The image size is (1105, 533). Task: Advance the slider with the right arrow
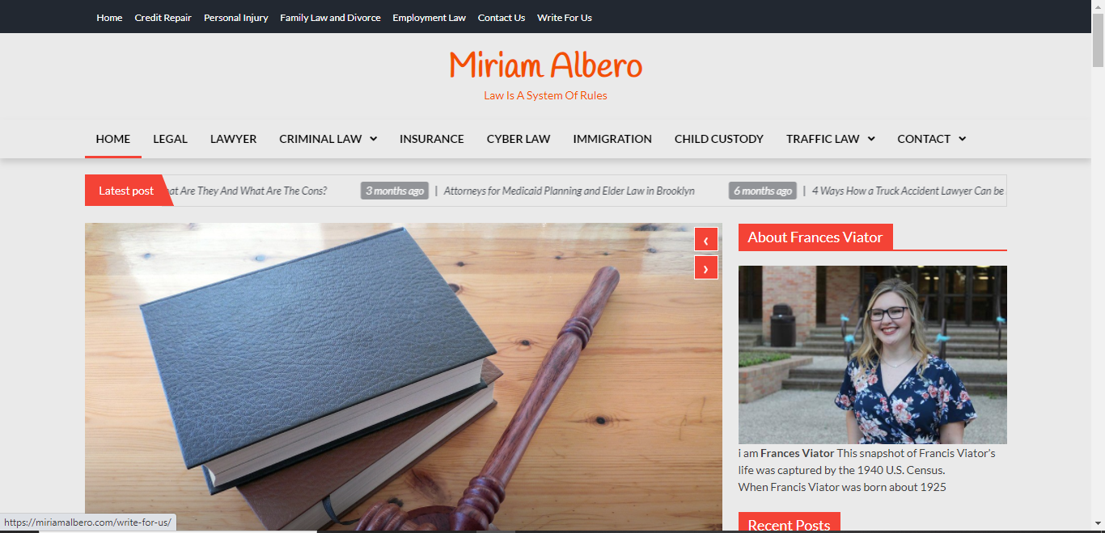tap(706, 268)
